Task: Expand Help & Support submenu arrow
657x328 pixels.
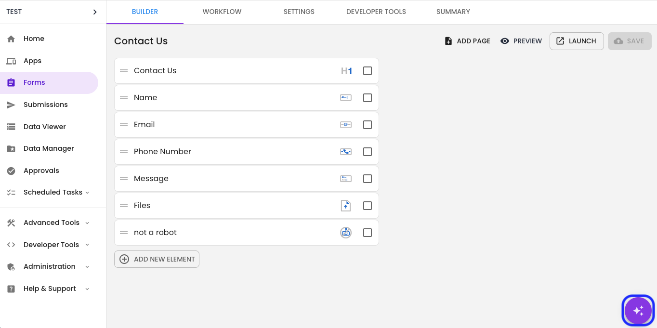Action: point(87,289)
